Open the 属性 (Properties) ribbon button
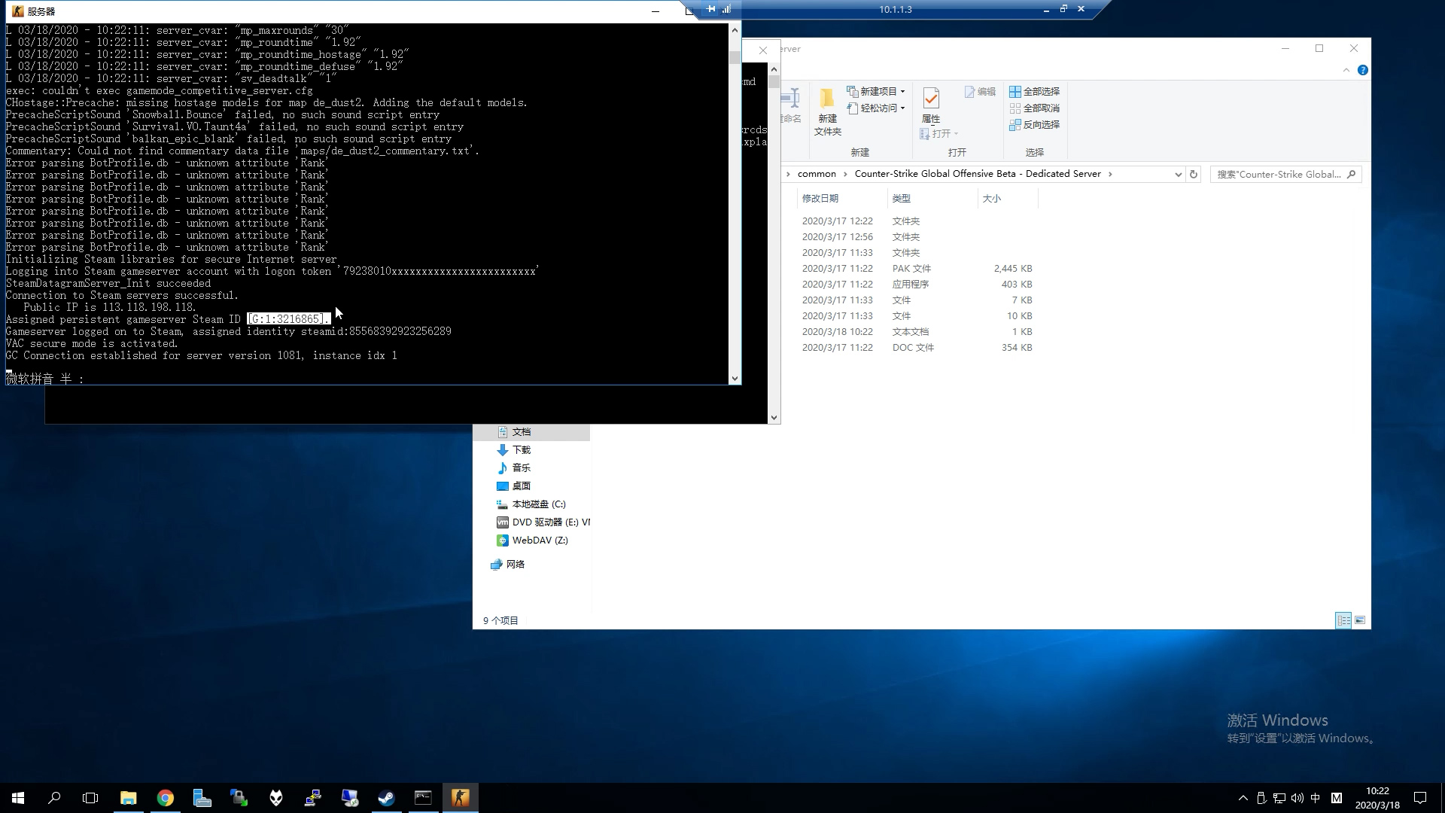 pyautogui.click(x=931, y=105)
